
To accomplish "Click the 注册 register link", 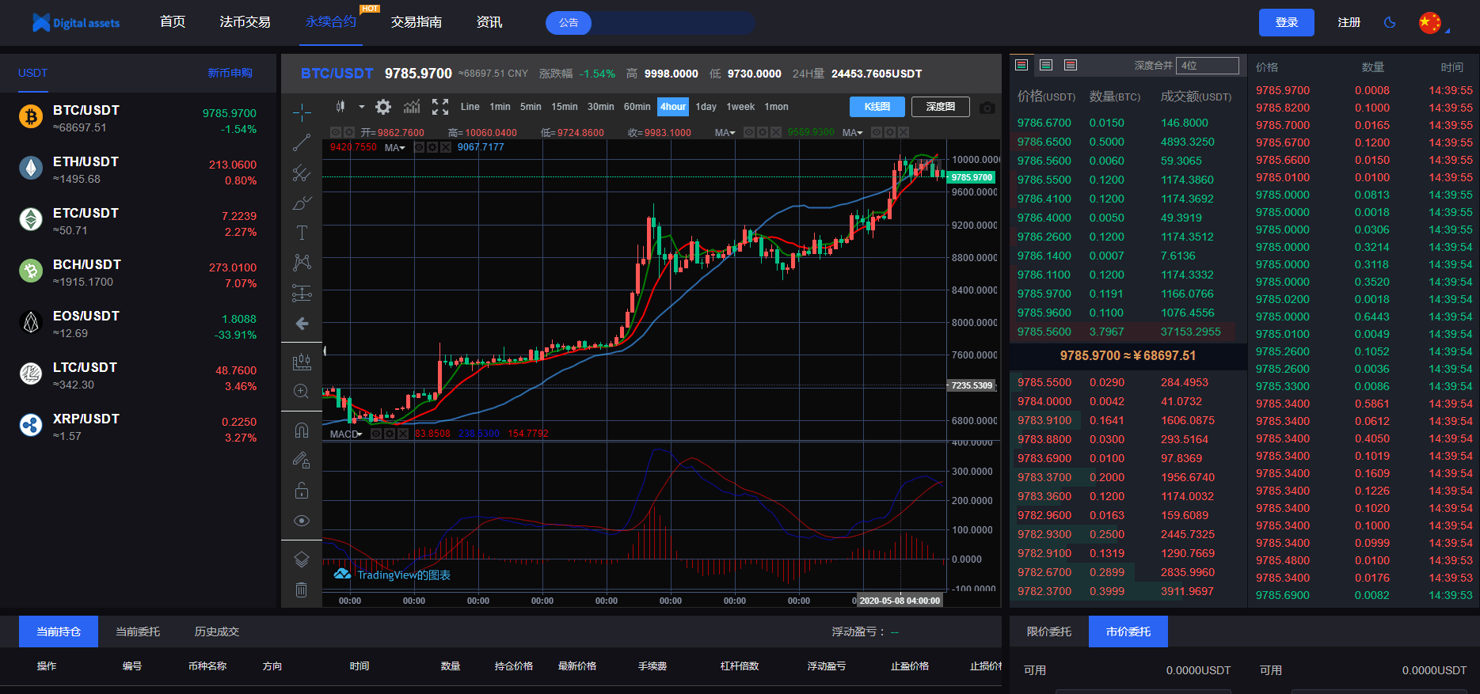I will click(1349, 22).
